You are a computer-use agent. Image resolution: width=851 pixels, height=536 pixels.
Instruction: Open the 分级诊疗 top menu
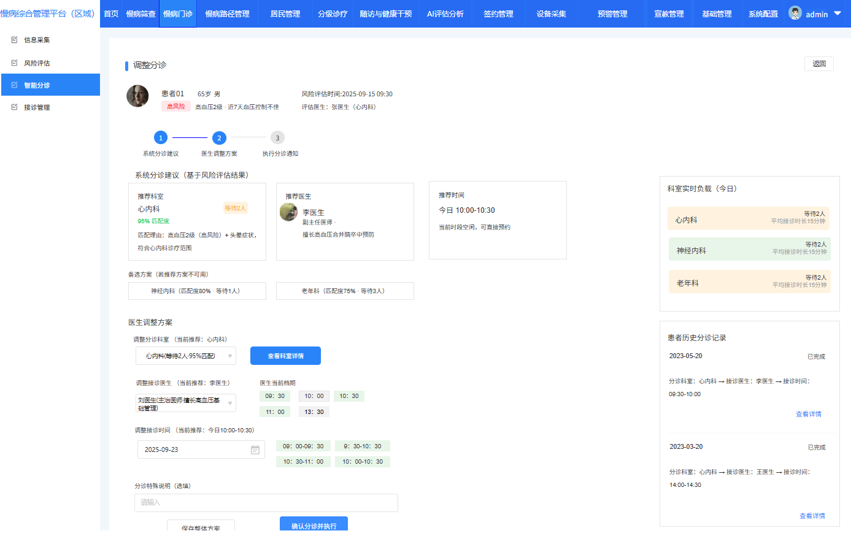coord(333,13)
